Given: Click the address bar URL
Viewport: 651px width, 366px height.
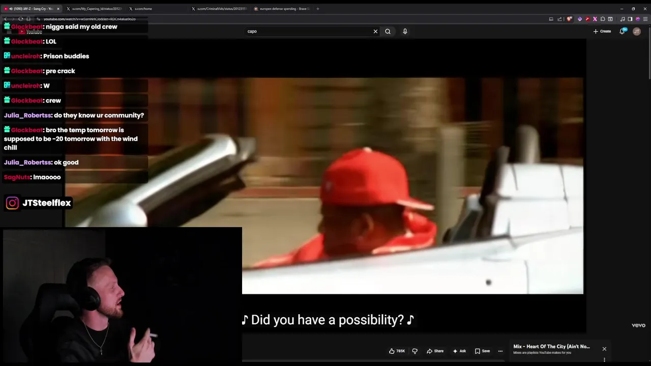Looking at the screenshot, I should click(90, 19).
